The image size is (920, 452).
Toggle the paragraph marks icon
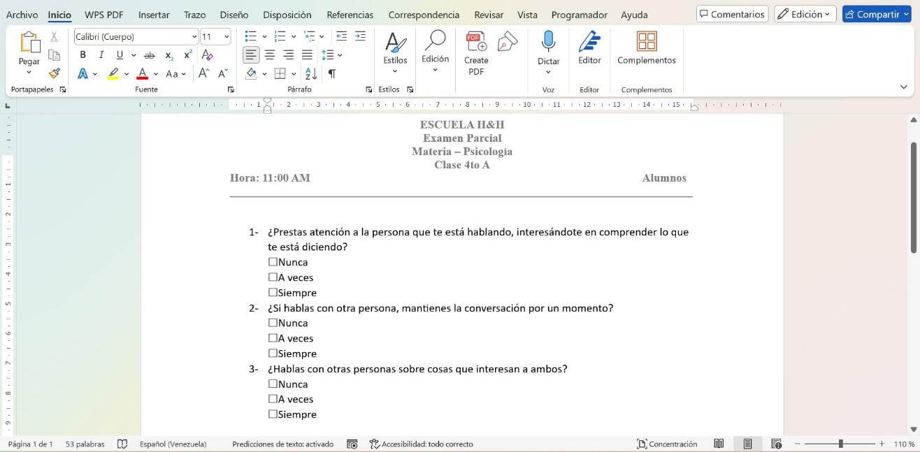click(332, 73)
